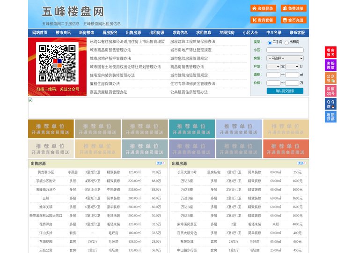Screen dimensions: 337x253
Task: Open the 黄龙寨小区 sale listing
Action: click(45, 172)
